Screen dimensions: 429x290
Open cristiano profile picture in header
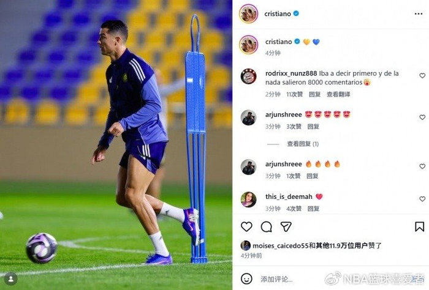pos(248,13)
